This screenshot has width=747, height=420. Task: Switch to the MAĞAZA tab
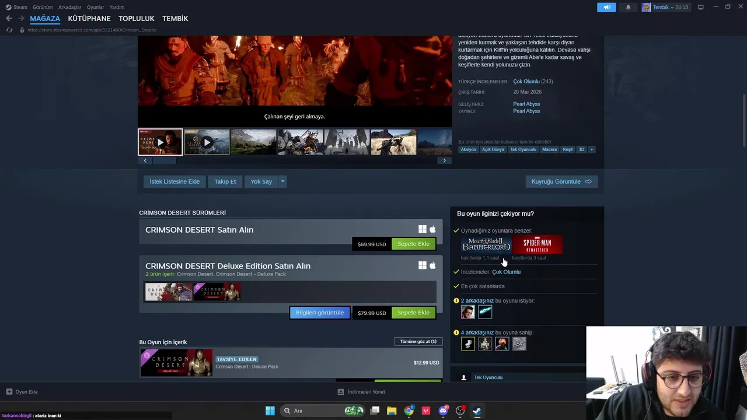pos(45,19)
